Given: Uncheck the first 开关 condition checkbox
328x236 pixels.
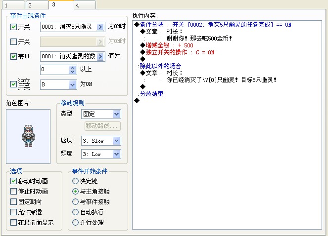Looking at the screenshot, I should click(x=13, y=27).
